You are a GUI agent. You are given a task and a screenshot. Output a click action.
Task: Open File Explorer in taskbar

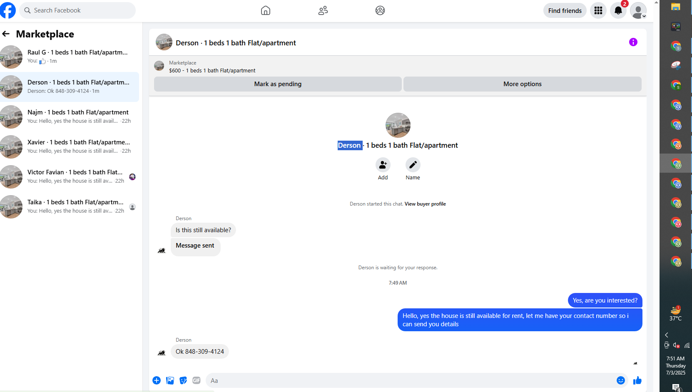coord(675,7)
